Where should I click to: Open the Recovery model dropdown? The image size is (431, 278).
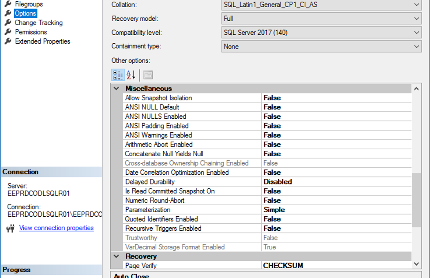point(416,18)
